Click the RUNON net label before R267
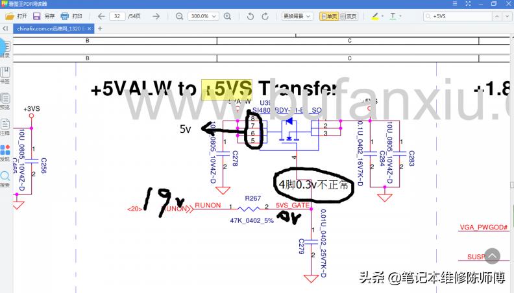This screenshot has height=293, width=514. click(x=208, y=205)
